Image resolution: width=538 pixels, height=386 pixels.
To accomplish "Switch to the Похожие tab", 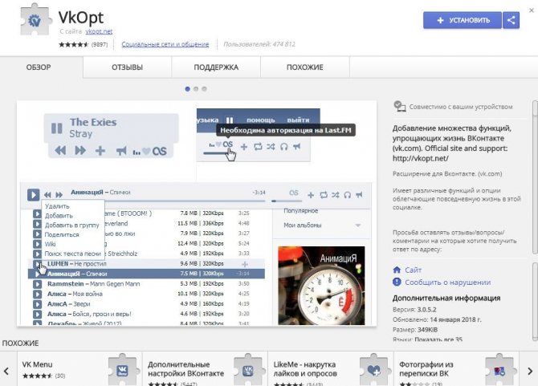I will [304, 67].
